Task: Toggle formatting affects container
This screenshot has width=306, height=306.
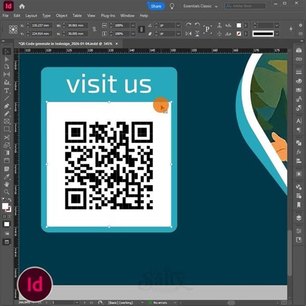Action: pos(4,217)
